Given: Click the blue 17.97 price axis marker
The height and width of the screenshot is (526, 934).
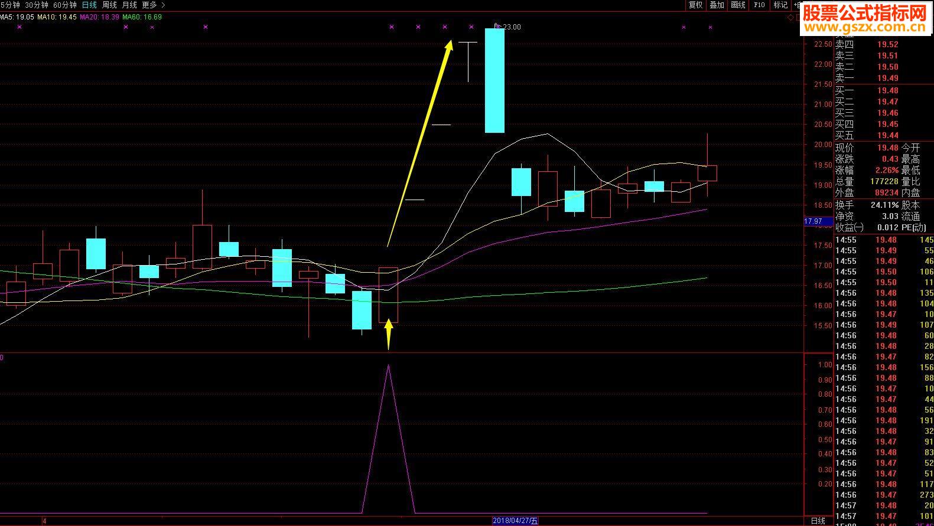Looking at the screenshot, I should [818, 221].
